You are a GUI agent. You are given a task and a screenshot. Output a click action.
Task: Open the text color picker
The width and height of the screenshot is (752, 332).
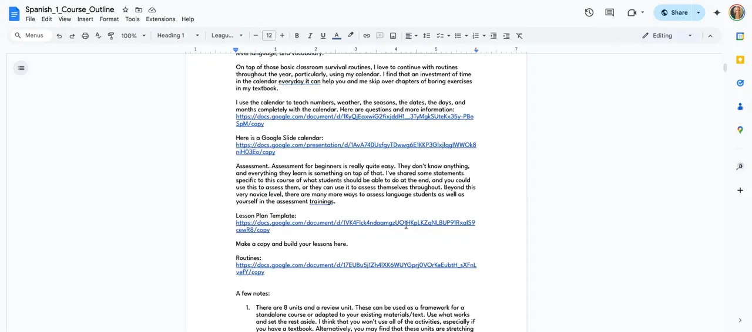click(337, 36)
